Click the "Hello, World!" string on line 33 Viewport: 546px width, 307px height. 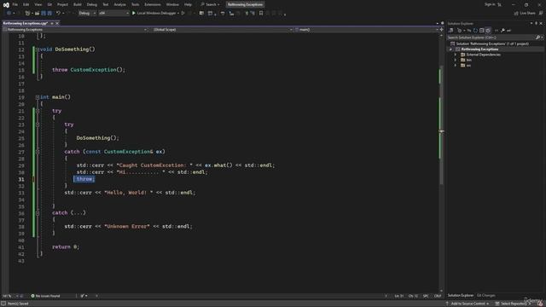[129, 193]
